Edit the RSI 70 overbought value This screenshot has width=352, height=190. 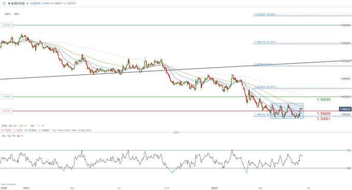pos(13,136)
